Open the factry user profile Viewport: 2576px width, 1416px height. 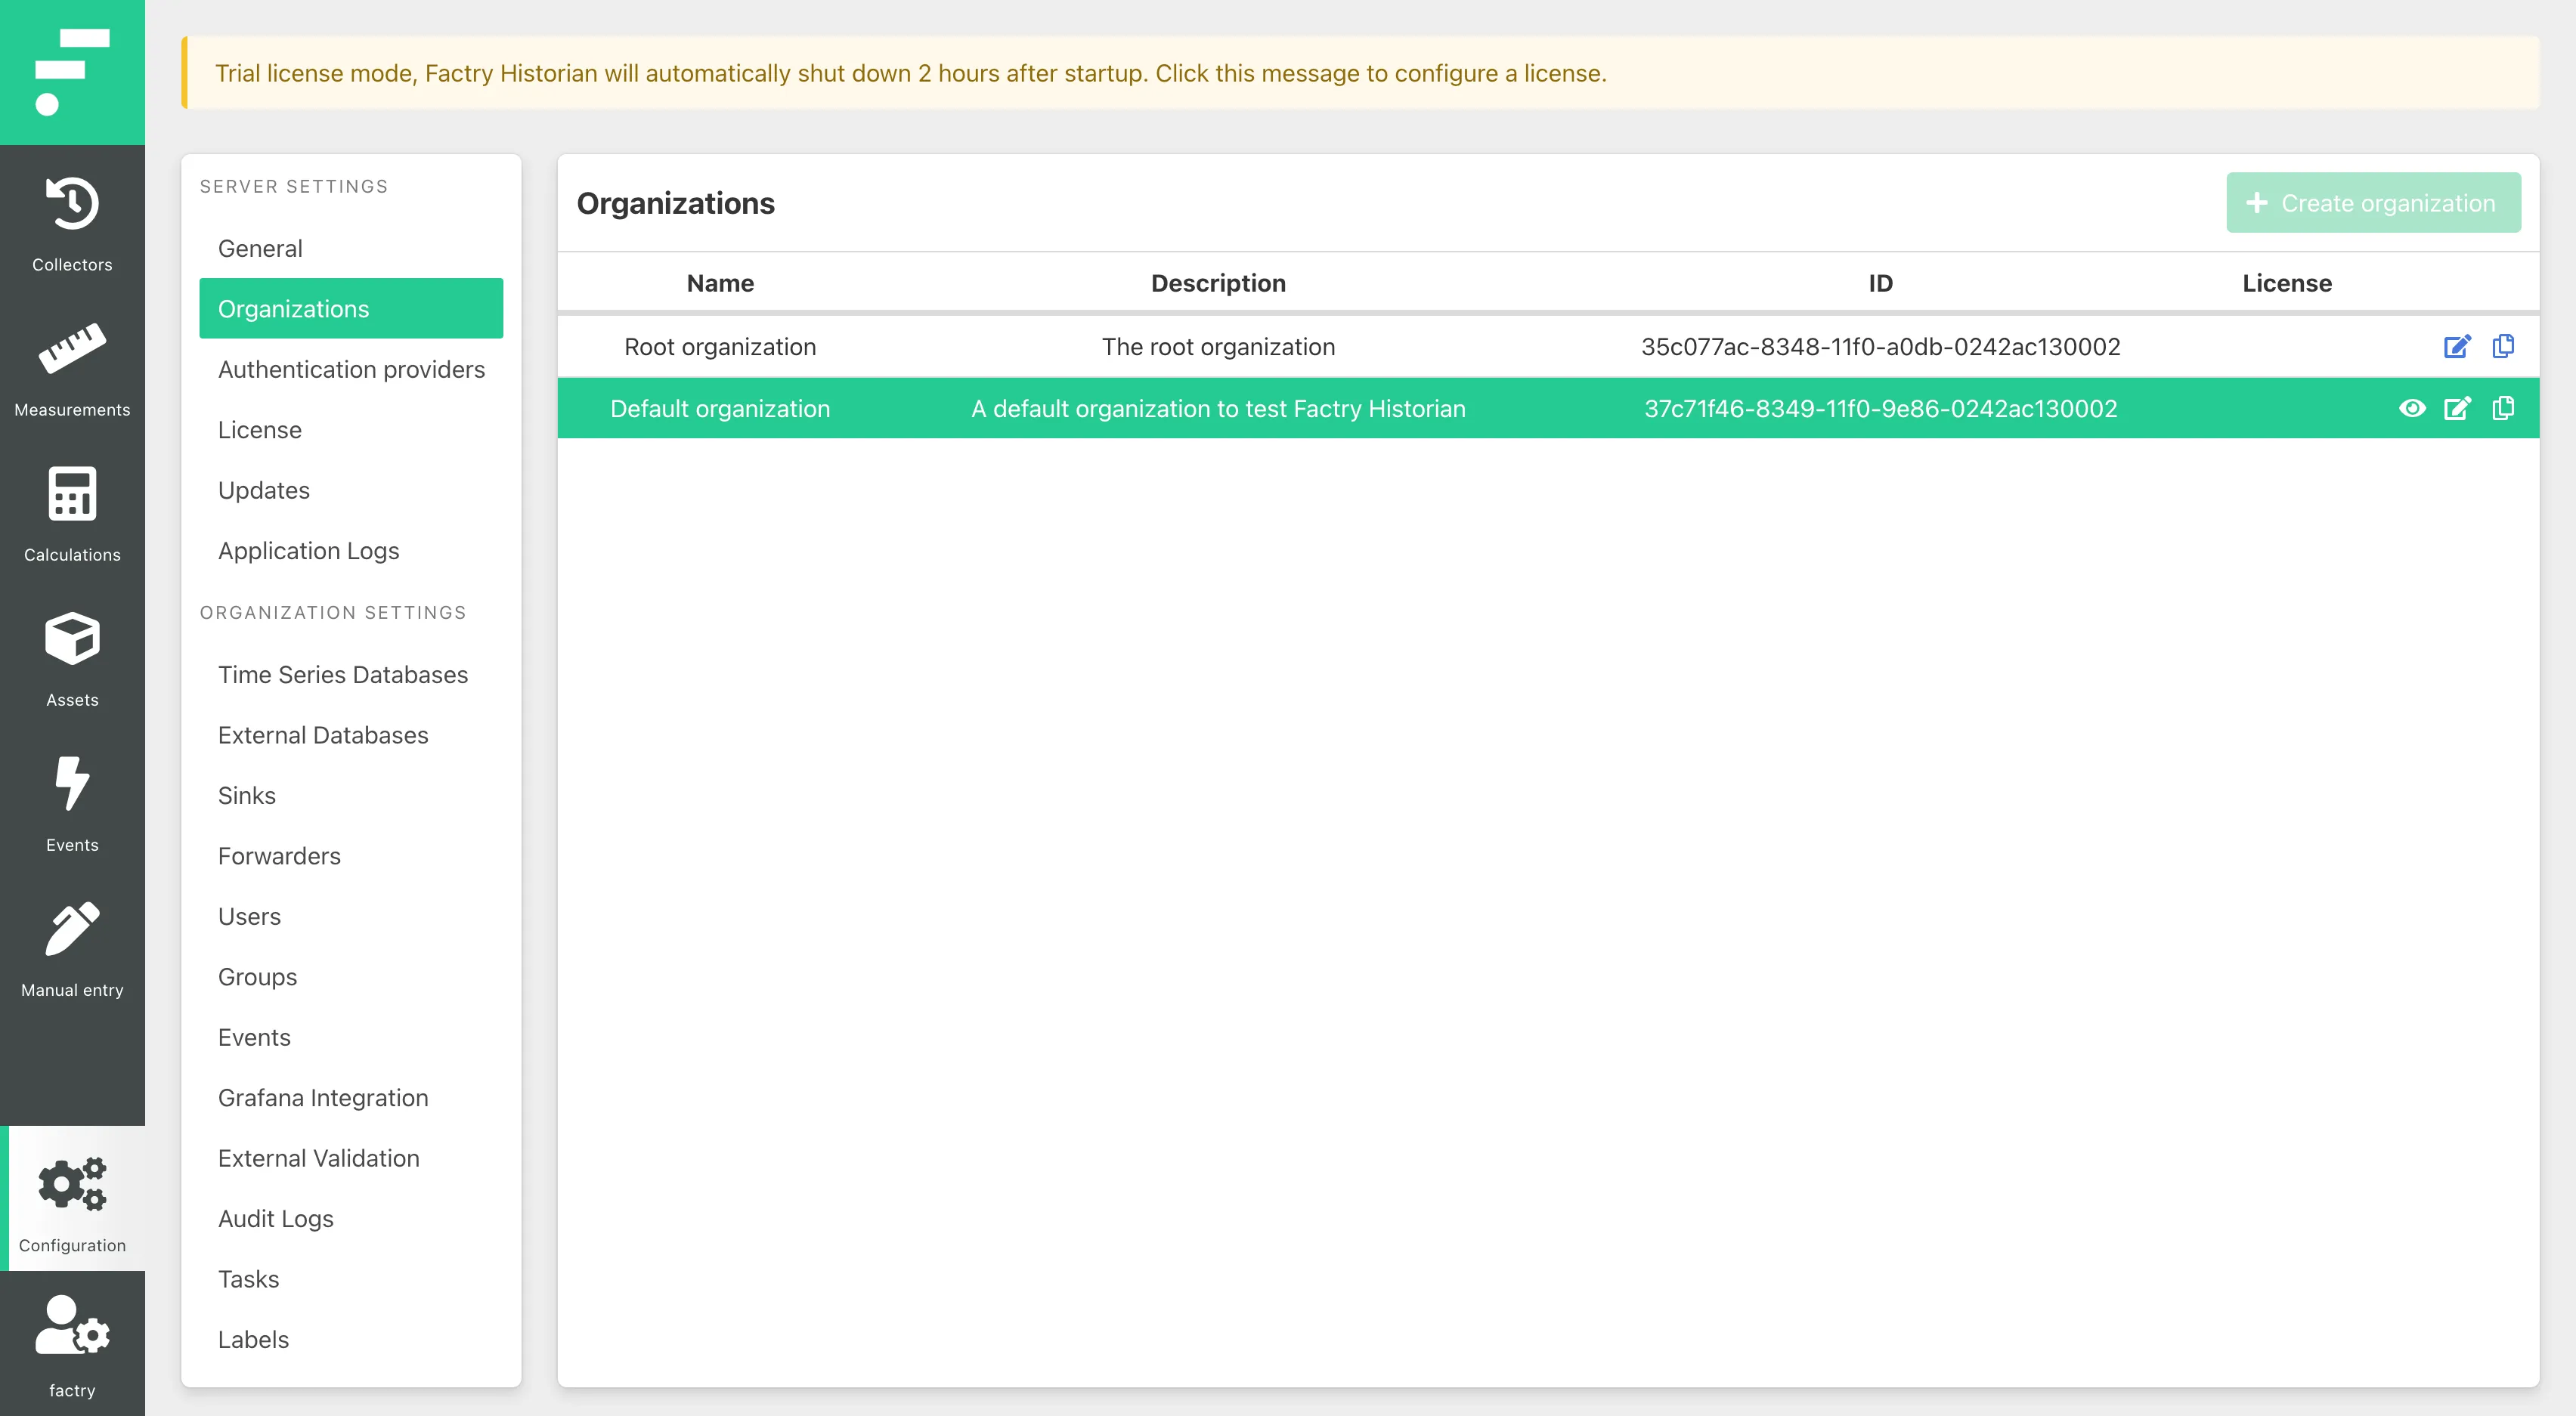click(x=72, y=1343)
